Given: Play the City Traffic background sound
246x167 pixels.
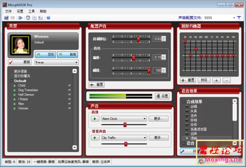Looking at the screenshot, I should 95,138.
